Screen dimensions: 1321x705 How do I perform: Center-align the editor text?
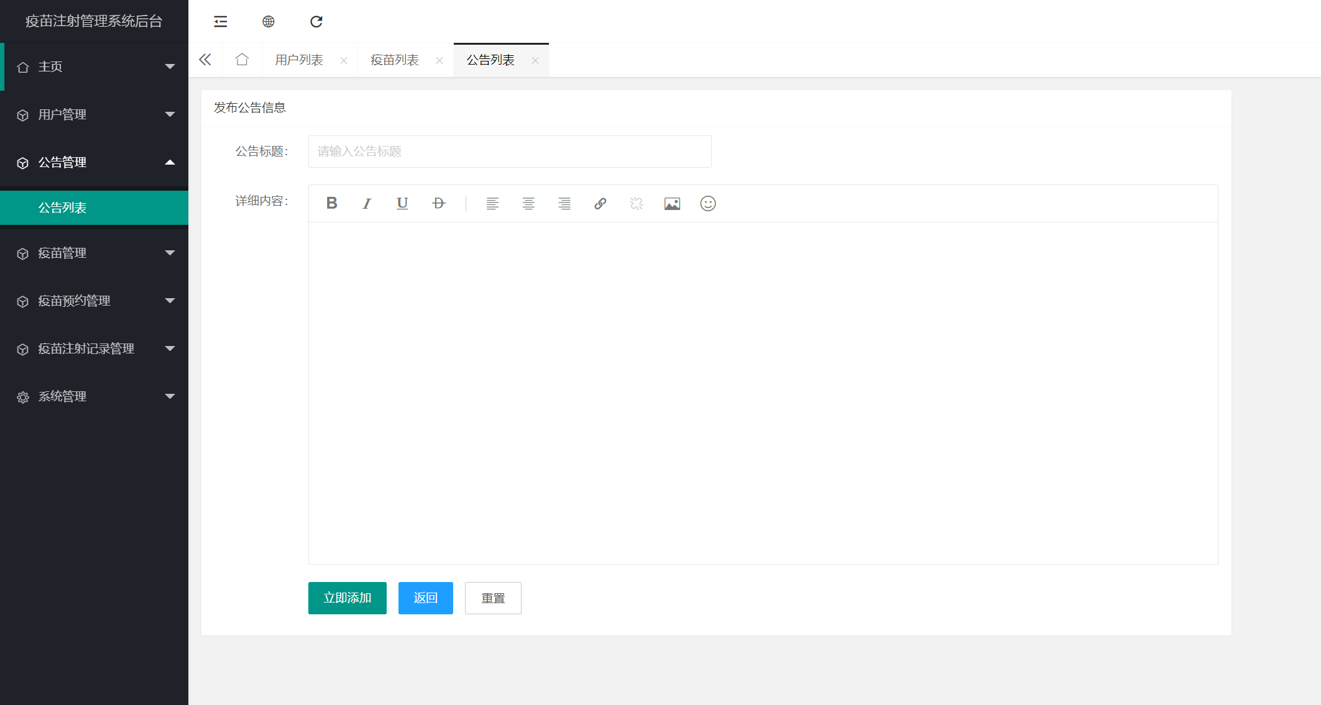[x=528, y=203]
